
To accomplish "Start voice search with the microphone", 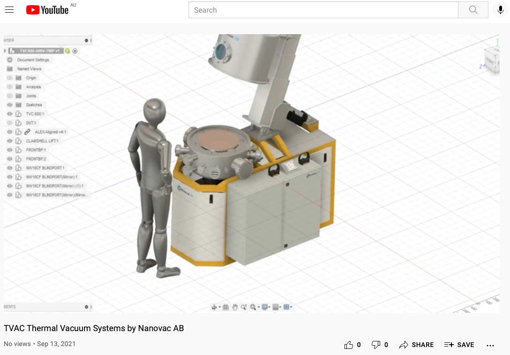I will point(501,10).
